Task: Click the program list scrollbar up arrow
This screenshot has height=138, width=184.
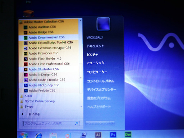Action: (x=80, y=21)
